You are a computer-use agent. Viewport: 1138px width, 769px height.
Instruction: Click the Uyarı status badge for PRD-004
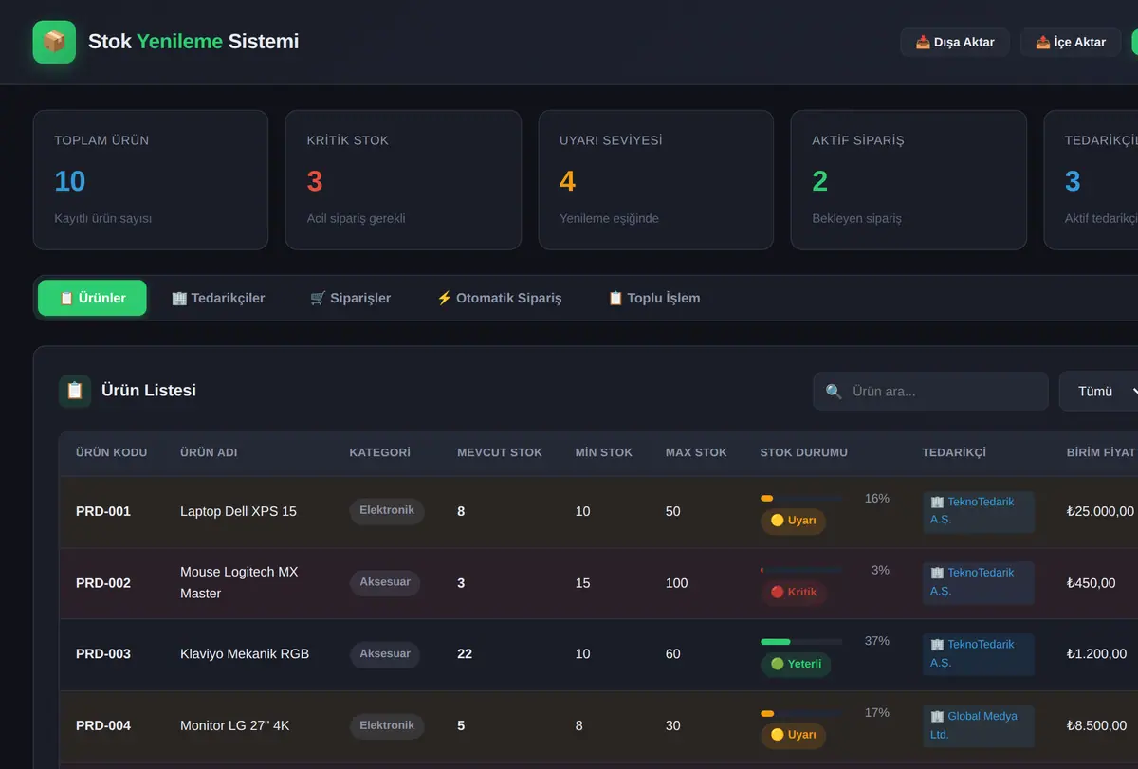(793, 735)
